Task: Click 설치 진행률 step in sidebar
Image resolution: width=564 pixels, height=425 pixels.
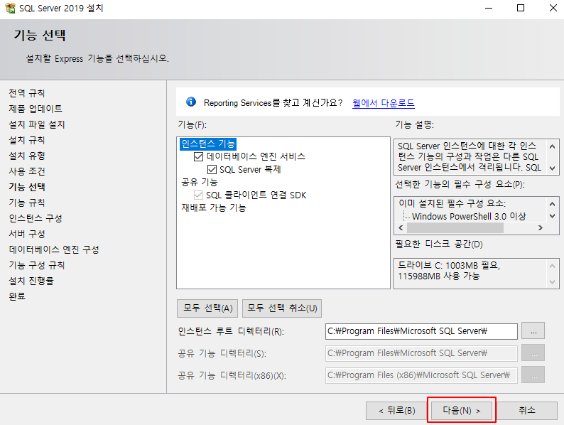Action: 31,281
